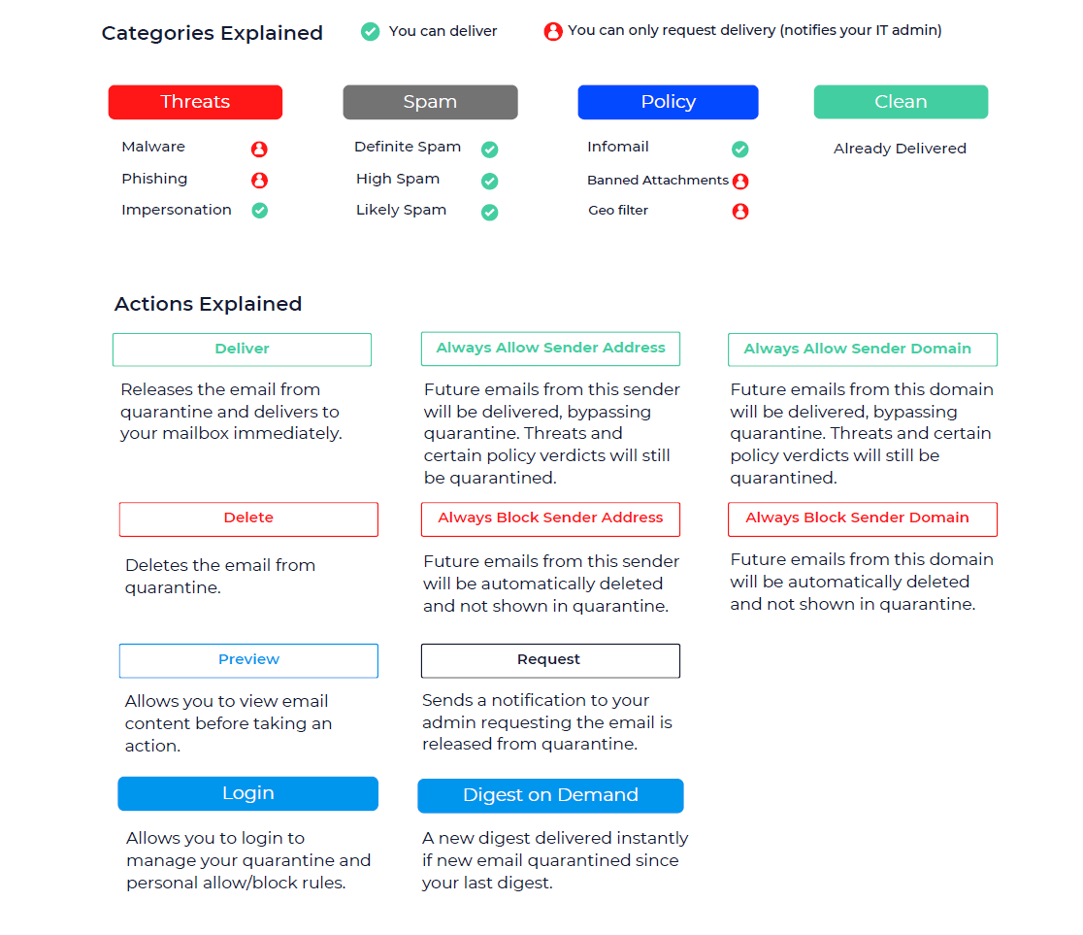Click the red request icon beside Phishing

259,180
